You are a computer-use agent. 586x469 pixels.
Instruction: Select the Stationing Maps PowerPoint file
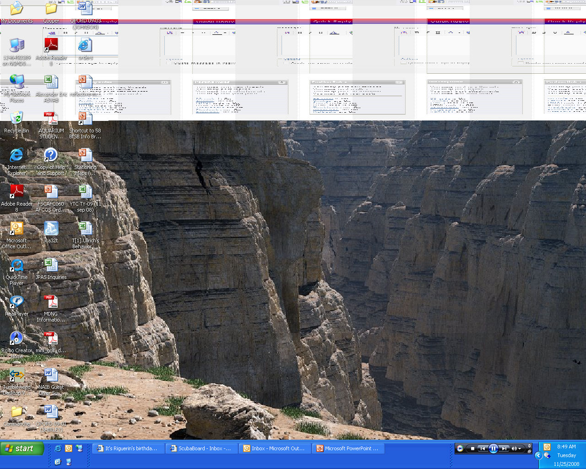(85, 161)
